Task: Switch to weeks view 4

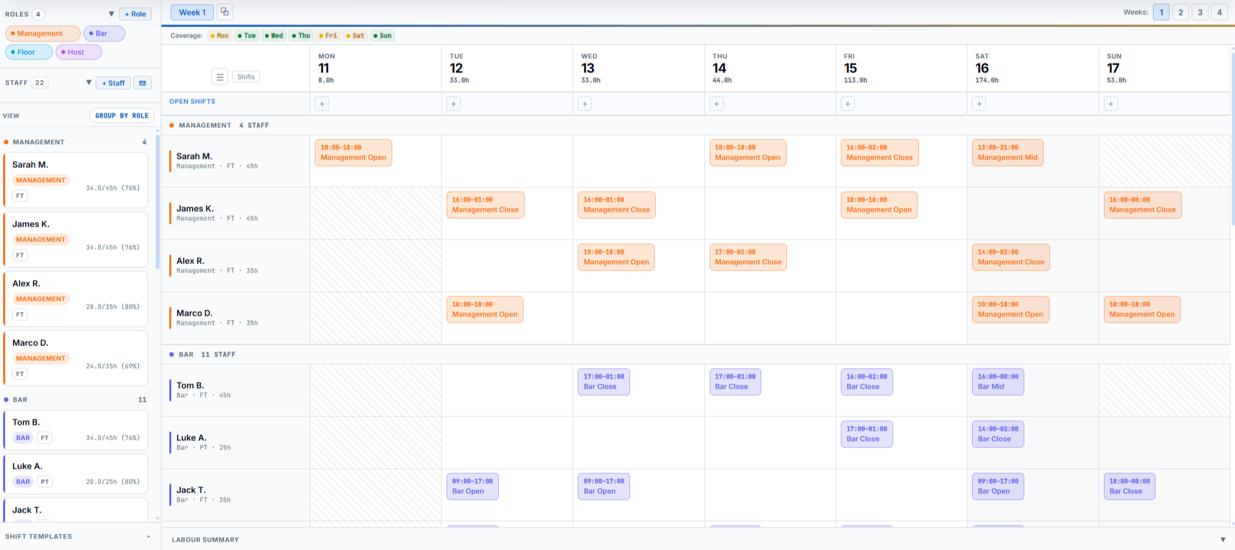Action: [x=1219, y=12]
